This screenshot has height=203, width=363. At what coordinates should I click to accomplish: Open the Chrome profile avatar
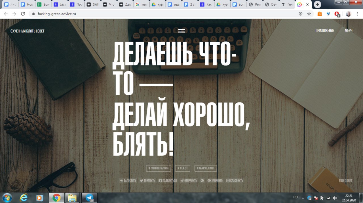348,14
